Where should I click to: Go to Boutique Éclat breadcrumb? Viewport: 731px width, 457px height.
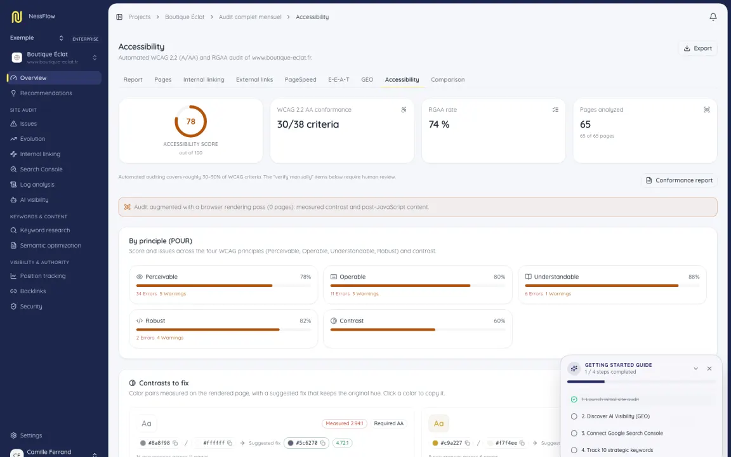185,17
